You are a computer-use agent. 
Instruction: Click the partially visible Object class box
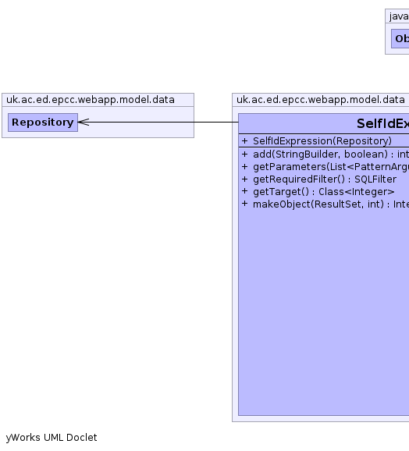point(400,38)
